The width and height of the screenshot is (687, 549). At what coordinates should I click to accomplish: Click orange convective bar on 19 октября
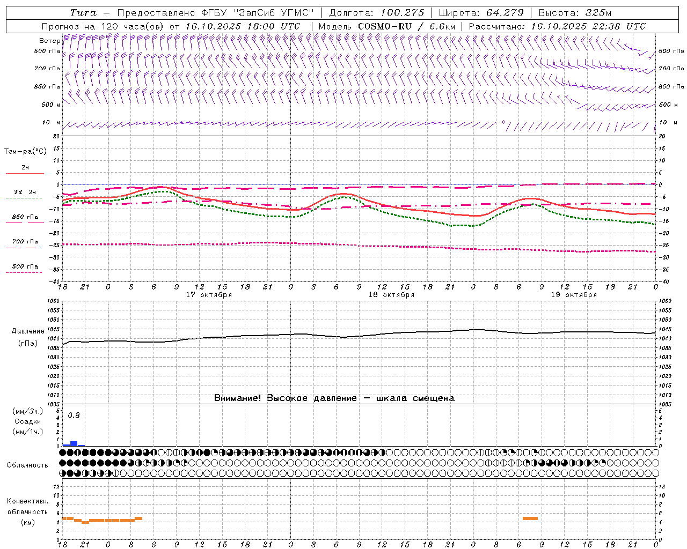530,518
